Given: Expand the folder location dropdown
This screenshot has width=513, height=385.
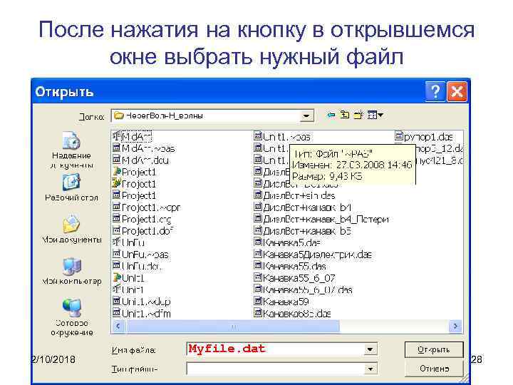Looking at the screenshot, I should pos(306,115).
